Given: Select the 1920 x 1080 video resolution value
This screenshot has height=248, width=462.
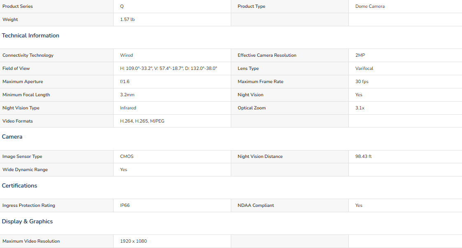Looking at the screenshot, I should pos(133,241).
